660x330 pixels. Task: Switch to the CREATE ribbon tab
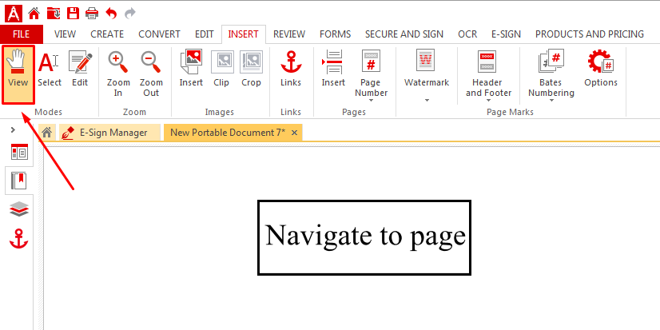[107, 34]
